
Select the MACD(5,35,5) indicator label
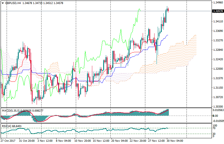click(x=11, y=110)
